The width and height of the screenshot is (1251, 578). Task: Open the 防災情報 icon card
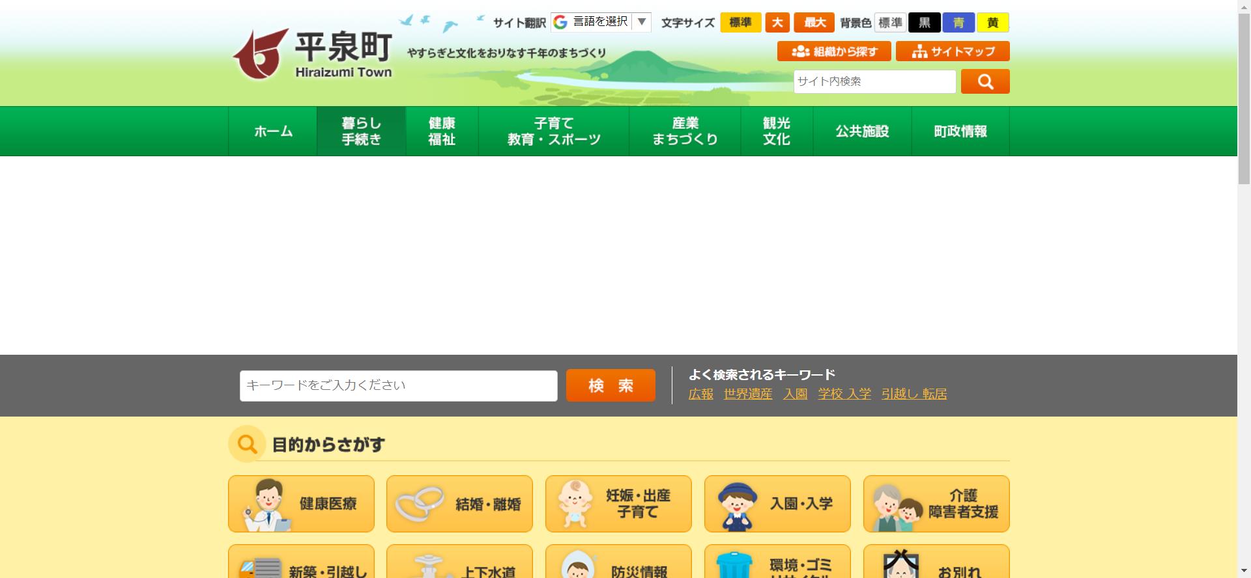click(x=618, y=562)
